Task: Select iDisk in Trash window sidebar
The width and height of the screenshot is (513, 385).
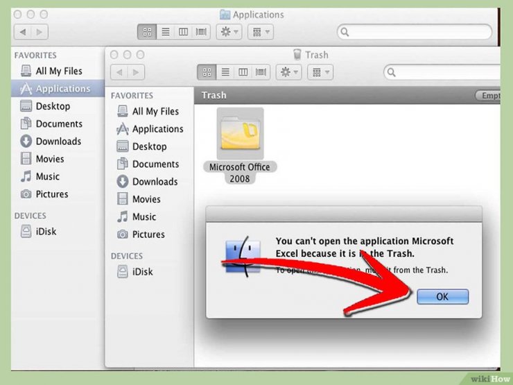Action: [x=134, y=272]
